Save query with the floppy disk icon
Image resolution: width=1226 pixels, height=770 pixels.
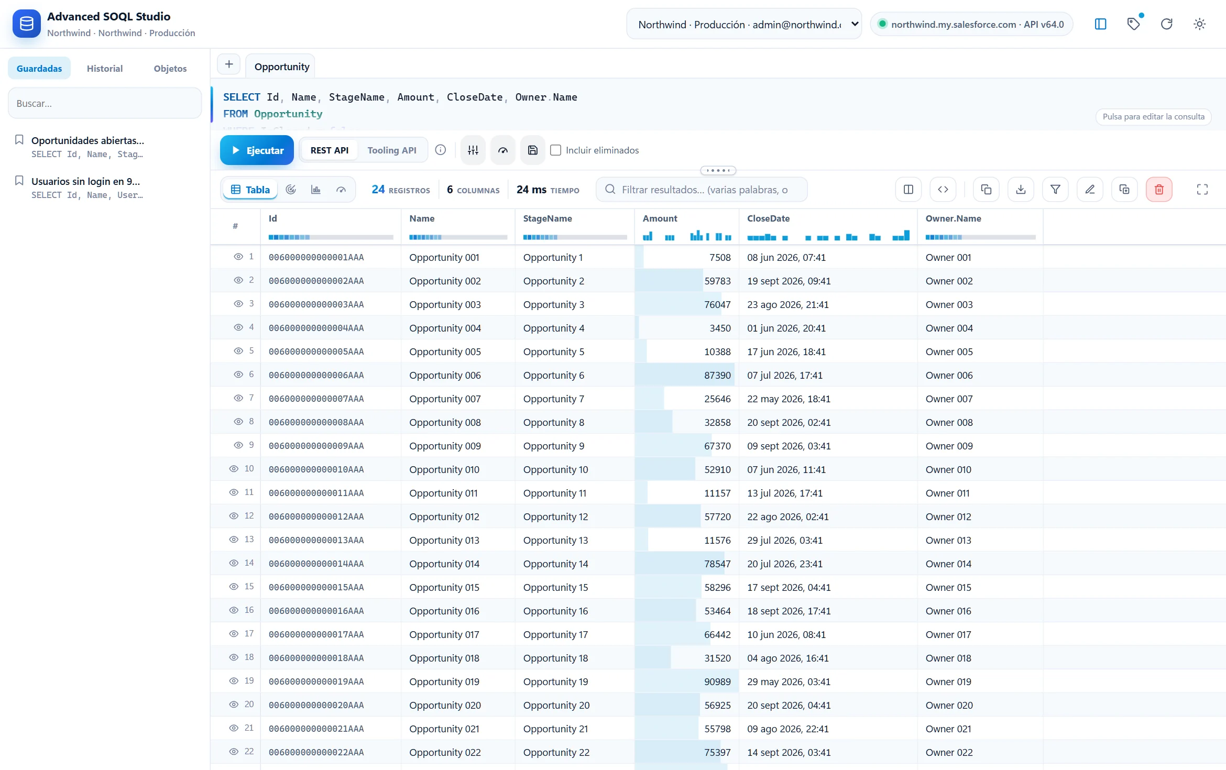[x=533, y=150]
